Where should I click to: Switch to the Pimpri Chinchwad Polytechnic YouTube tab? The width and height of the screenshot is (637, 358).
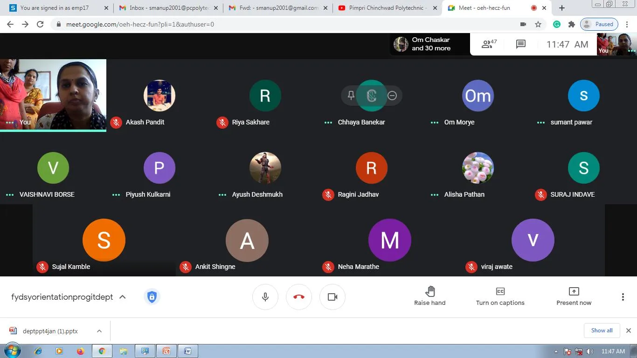(387, 8)
